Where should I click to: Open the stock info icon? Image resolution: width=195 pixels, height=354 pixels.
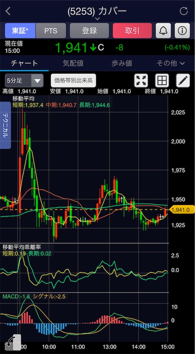pyautogui.click(x=182, y=30)
